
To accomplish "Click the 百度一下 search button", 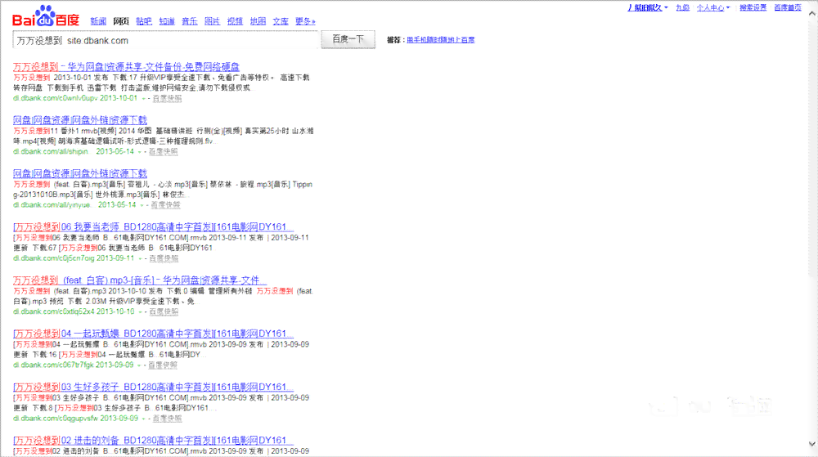I will (348, 39).
